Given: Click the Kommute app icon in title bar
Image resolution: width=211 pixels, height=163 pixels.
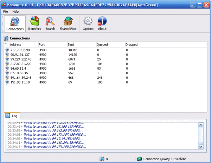Looking at the screenshot, I should (x=4, y=5).
